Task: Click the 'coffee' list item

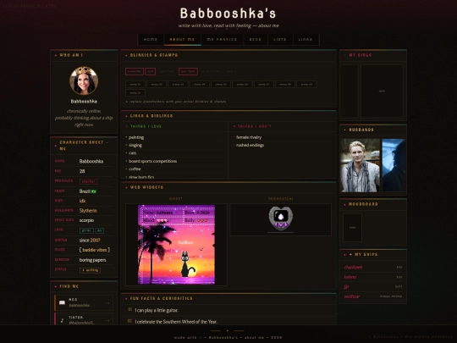Action: 135,169
